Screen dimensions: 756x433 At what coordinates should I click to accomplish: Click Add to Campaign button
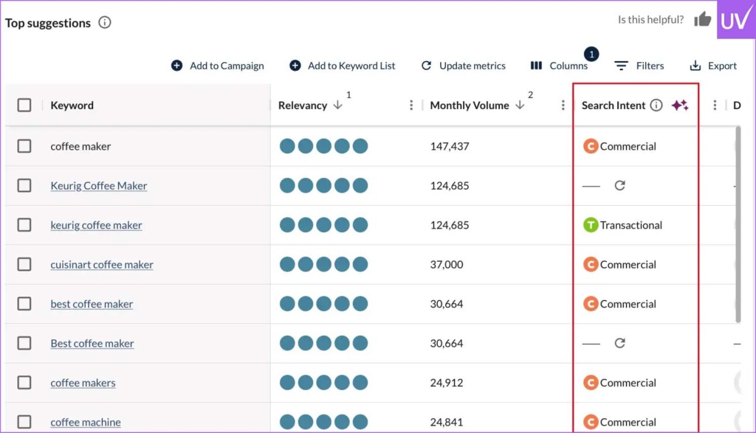pos(218,66)
